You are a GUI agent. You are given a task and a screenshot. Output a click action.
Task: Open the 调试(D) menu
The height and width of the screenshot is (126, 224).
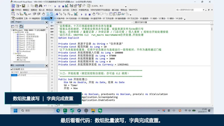[58, 10]
